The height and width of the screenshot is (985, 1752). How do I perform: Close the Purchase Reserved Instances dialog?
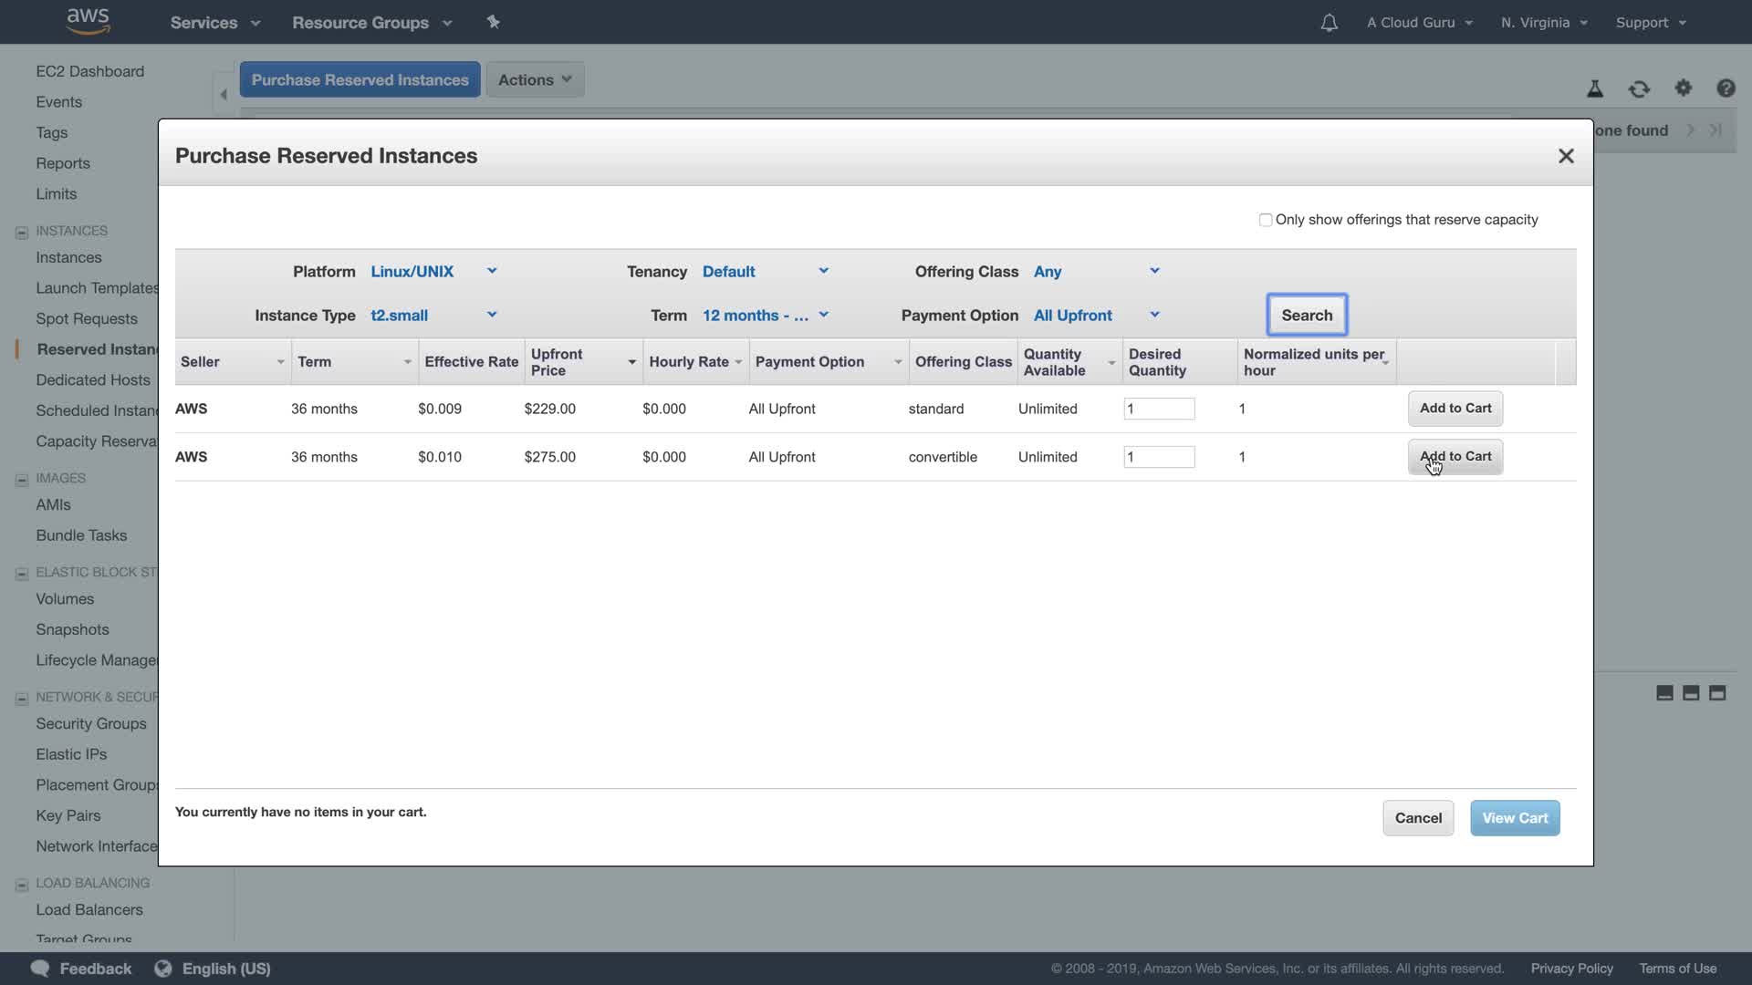point(1566,156)
